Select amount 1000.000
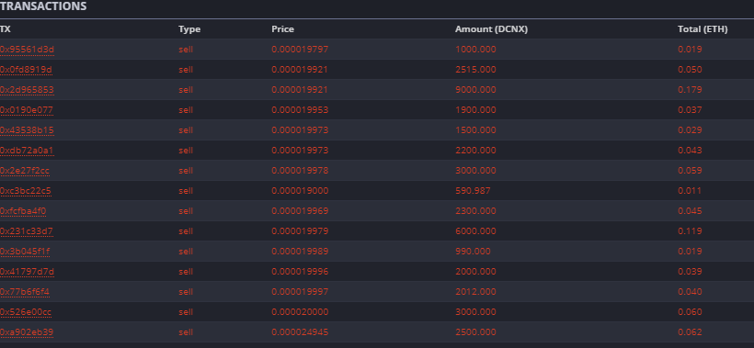Screen dimensions: 754x348 (x=475, y=50)
